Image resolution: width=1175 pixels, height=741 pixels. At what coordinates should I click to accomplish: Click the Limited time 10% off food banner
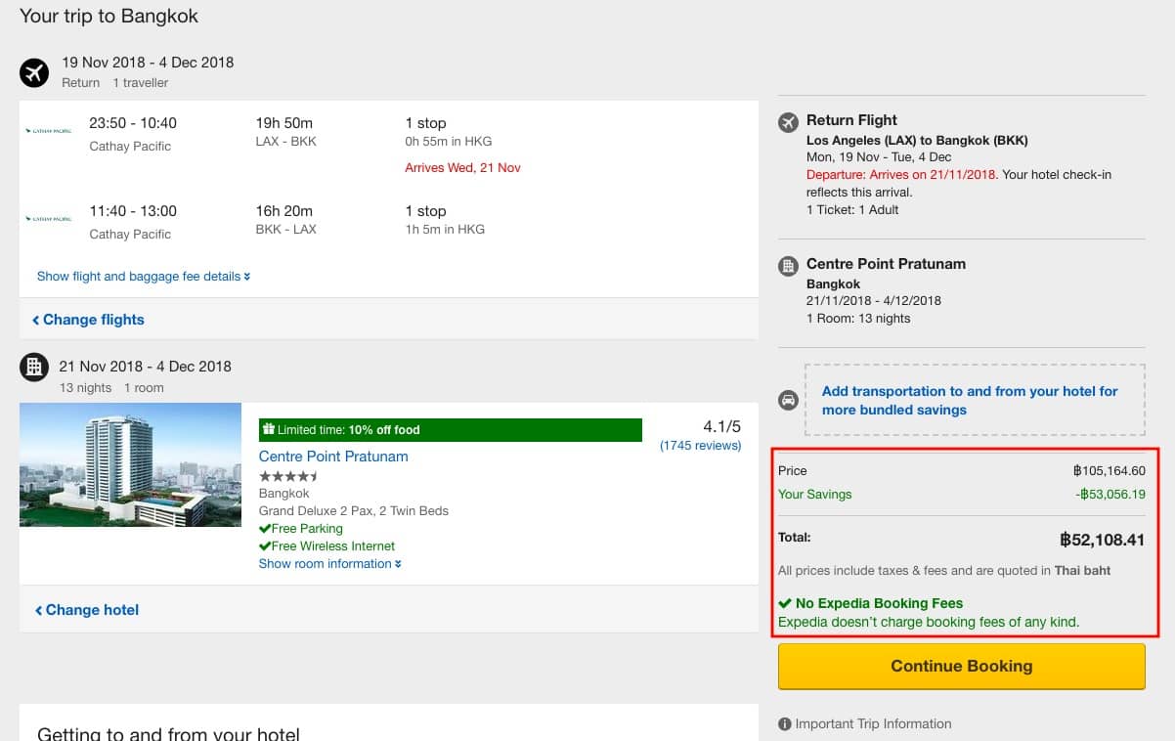(451, 430)
